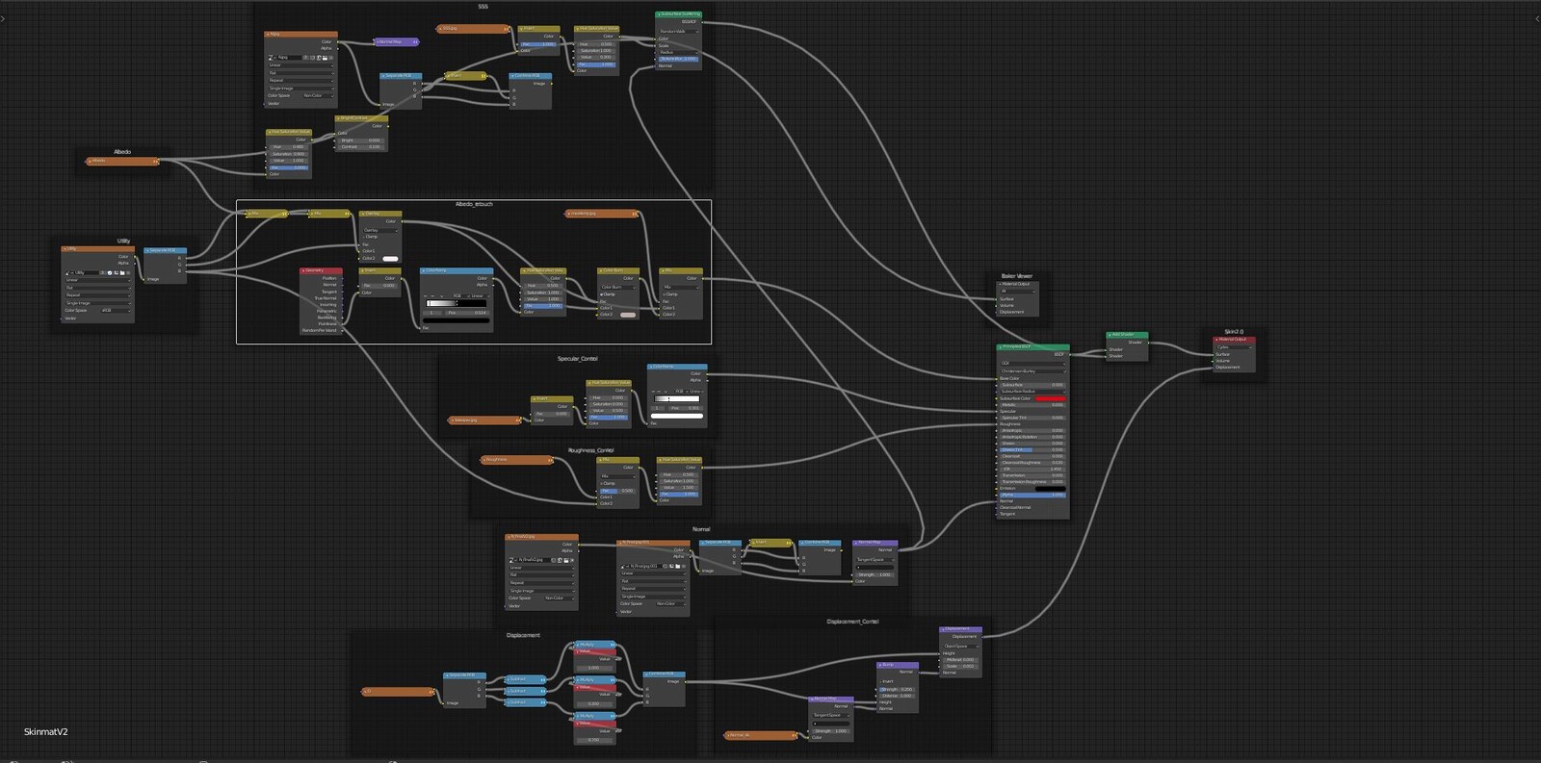1541x763 pixels.
Task: Click the black Emission color swatch
Action: 1051,489
